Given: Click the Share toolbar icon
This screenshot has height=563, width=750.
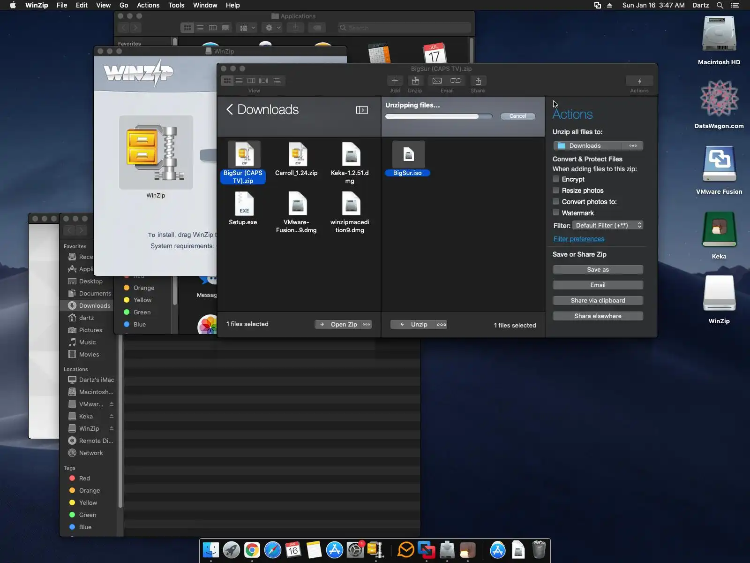Looking at the screenshot, I should (x=478, y=81).
